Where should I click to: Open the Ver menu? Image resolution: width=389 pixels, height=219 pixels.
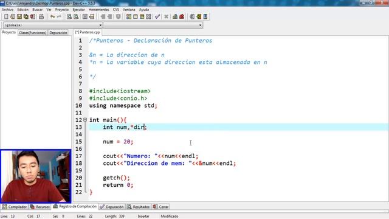tap(49, 10)
